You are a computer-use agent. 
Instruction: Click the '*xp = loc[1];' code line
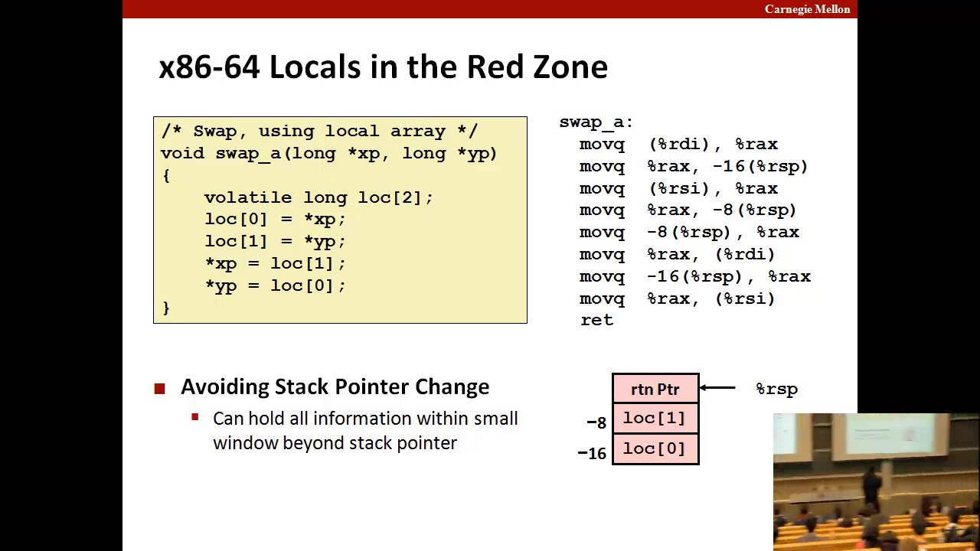coord(275,264)
